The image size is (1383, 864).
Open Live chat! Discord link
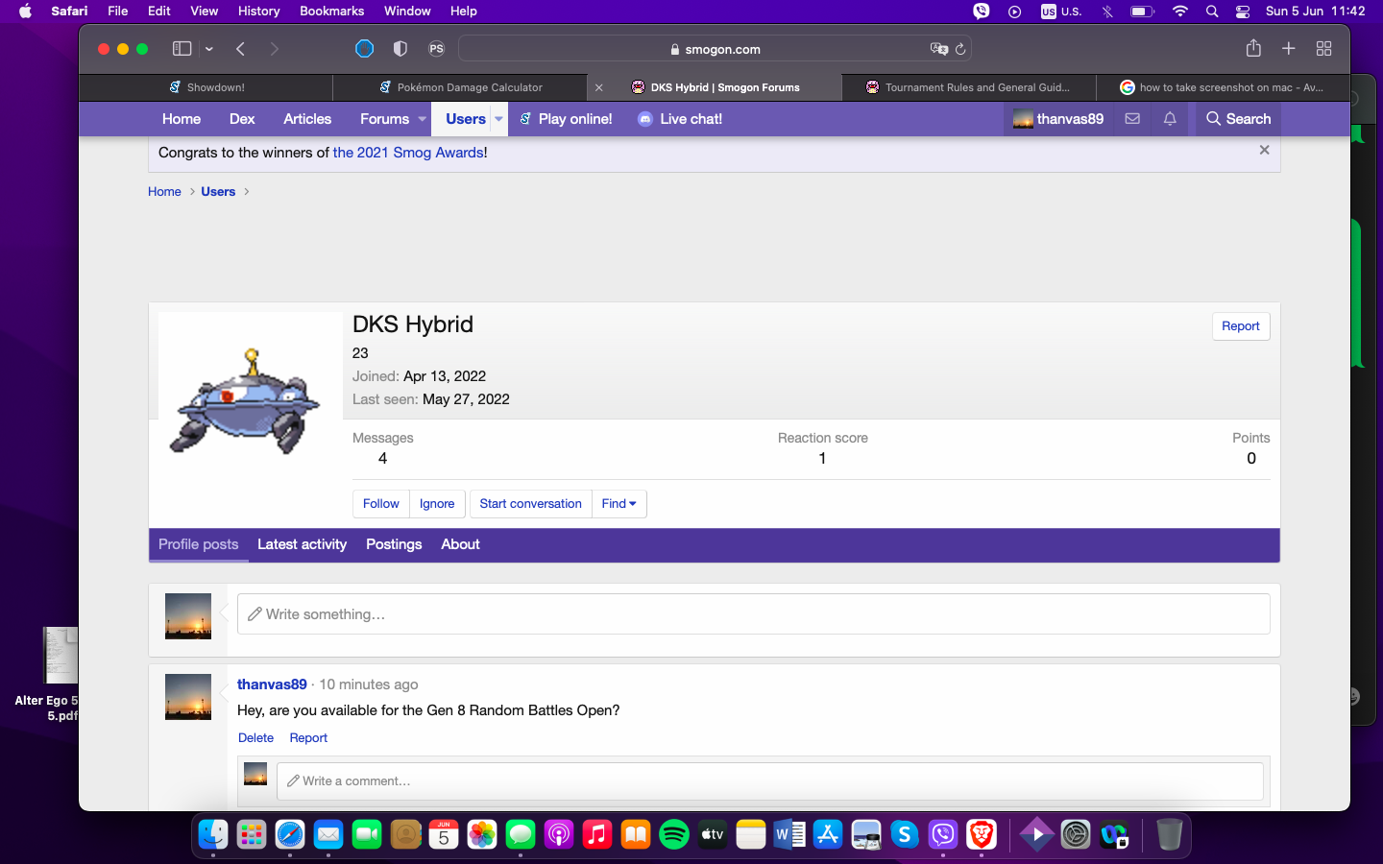point(680,119)
